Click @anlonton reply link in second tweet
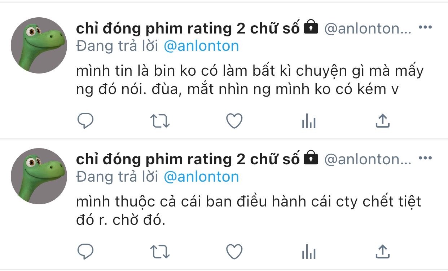 coord(201,177)
